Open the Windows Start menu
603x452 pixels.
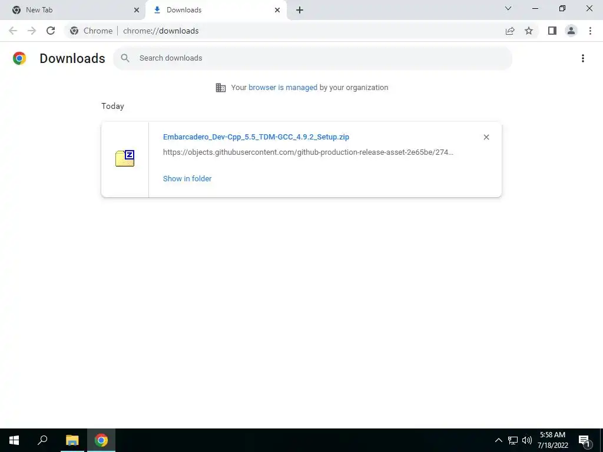tap(14, 440)
